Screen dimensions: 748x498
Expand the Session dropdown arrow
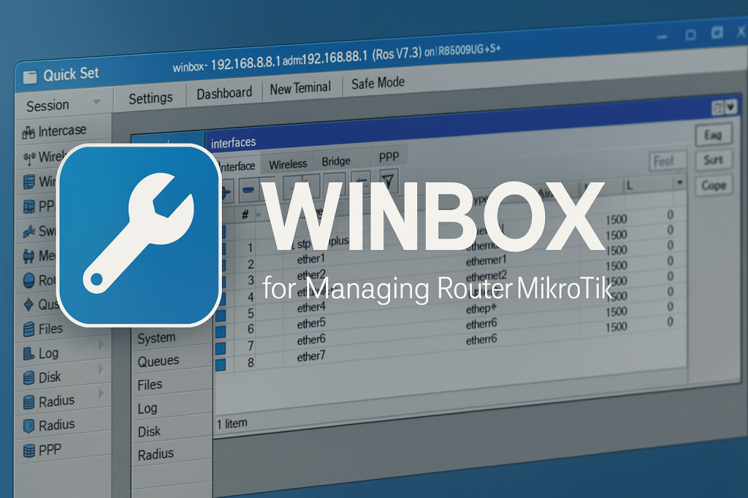click(x=97, y=102)
